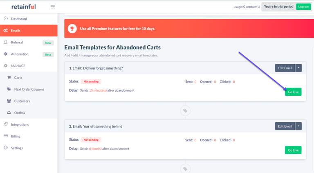Click the 15 minute(s) delay link

[x=98, y=90]
